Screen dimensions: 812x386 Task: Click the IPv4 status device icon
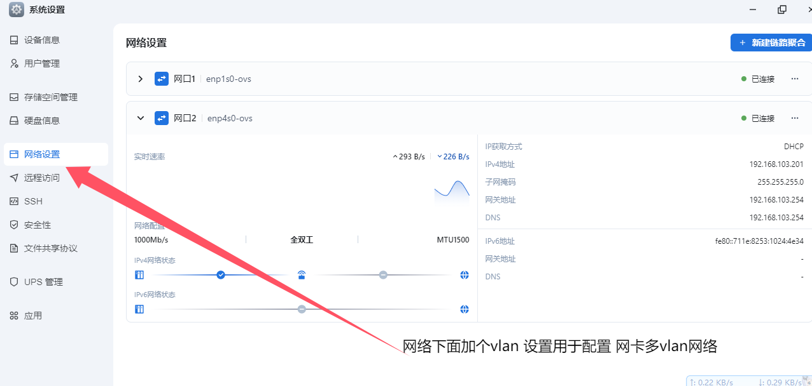pos(139,275)
